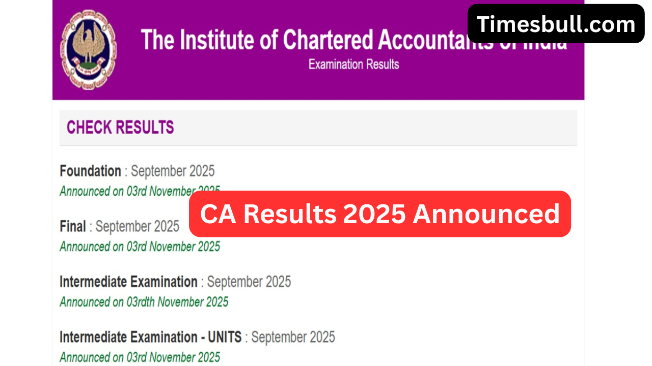Click the word 'Announced' in the red banner
652x366 pixels.
(486, 214)
